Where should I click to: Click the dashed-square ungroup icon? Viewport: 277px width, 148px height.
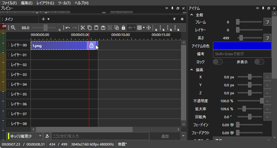tap(117, 28)
